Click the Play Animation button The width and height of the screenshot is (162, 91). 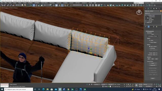tap(129, 84)
